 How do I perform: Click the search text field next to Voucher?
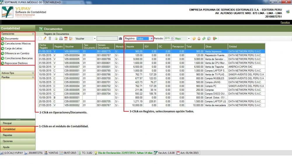click(x=107, y=39)
